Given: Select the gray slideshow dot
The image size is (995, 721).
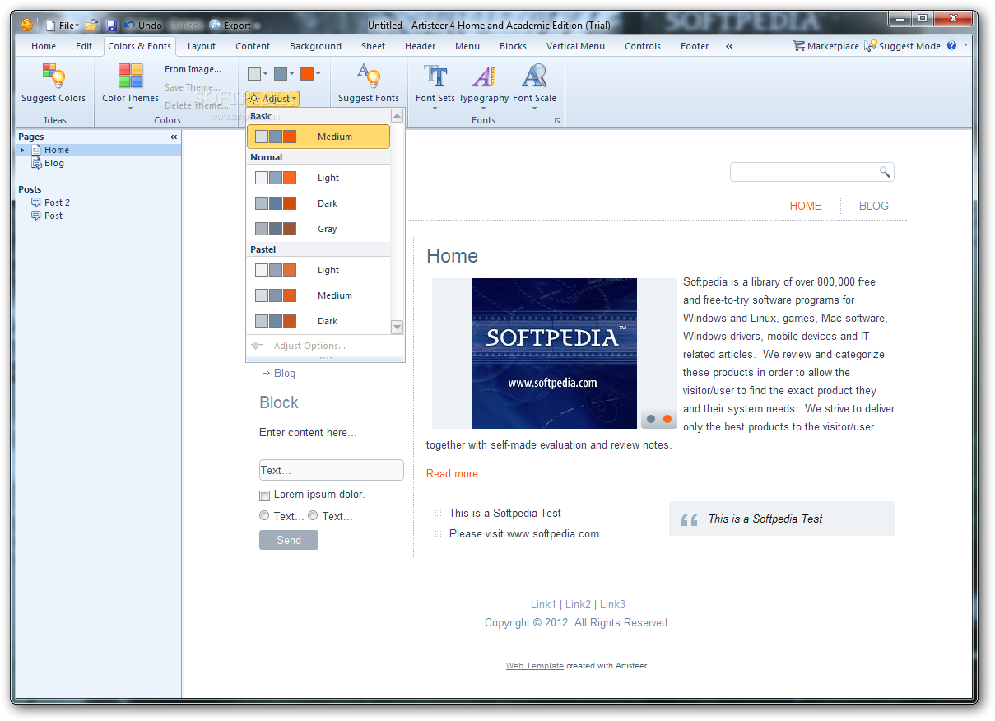Looking at the screenshot, I should coord(651,419).
